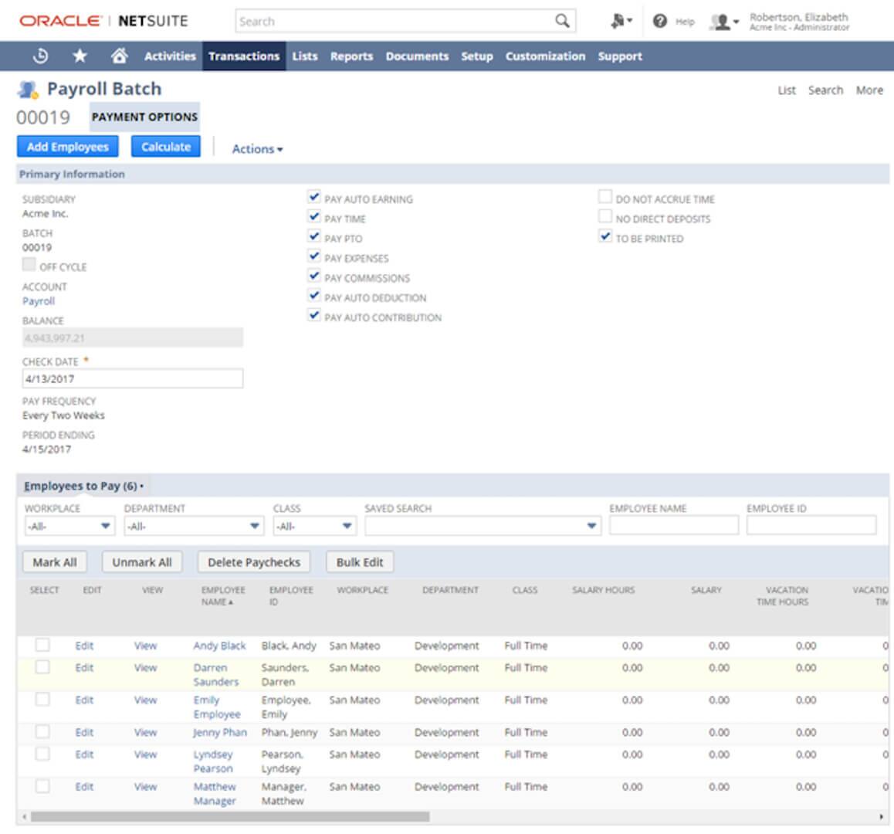Click the scrollbar left arrow
Viewport: 894px width, 834px height.
[x=24, y=817]
